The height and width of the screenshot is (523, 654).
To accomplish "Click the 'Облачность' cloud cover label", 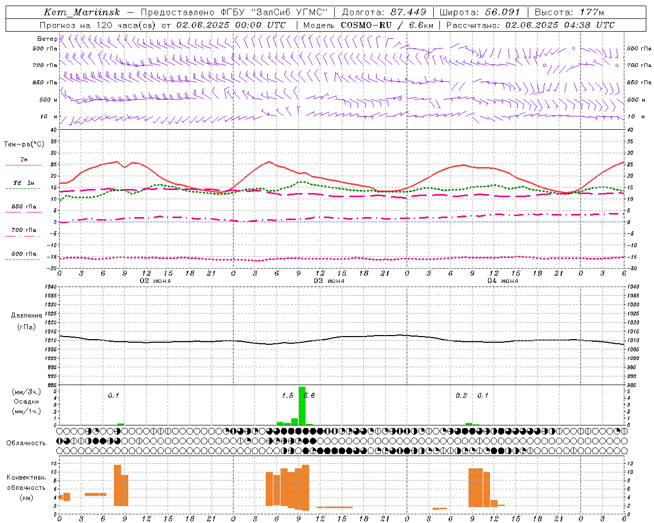I will [x=26, y=443].
